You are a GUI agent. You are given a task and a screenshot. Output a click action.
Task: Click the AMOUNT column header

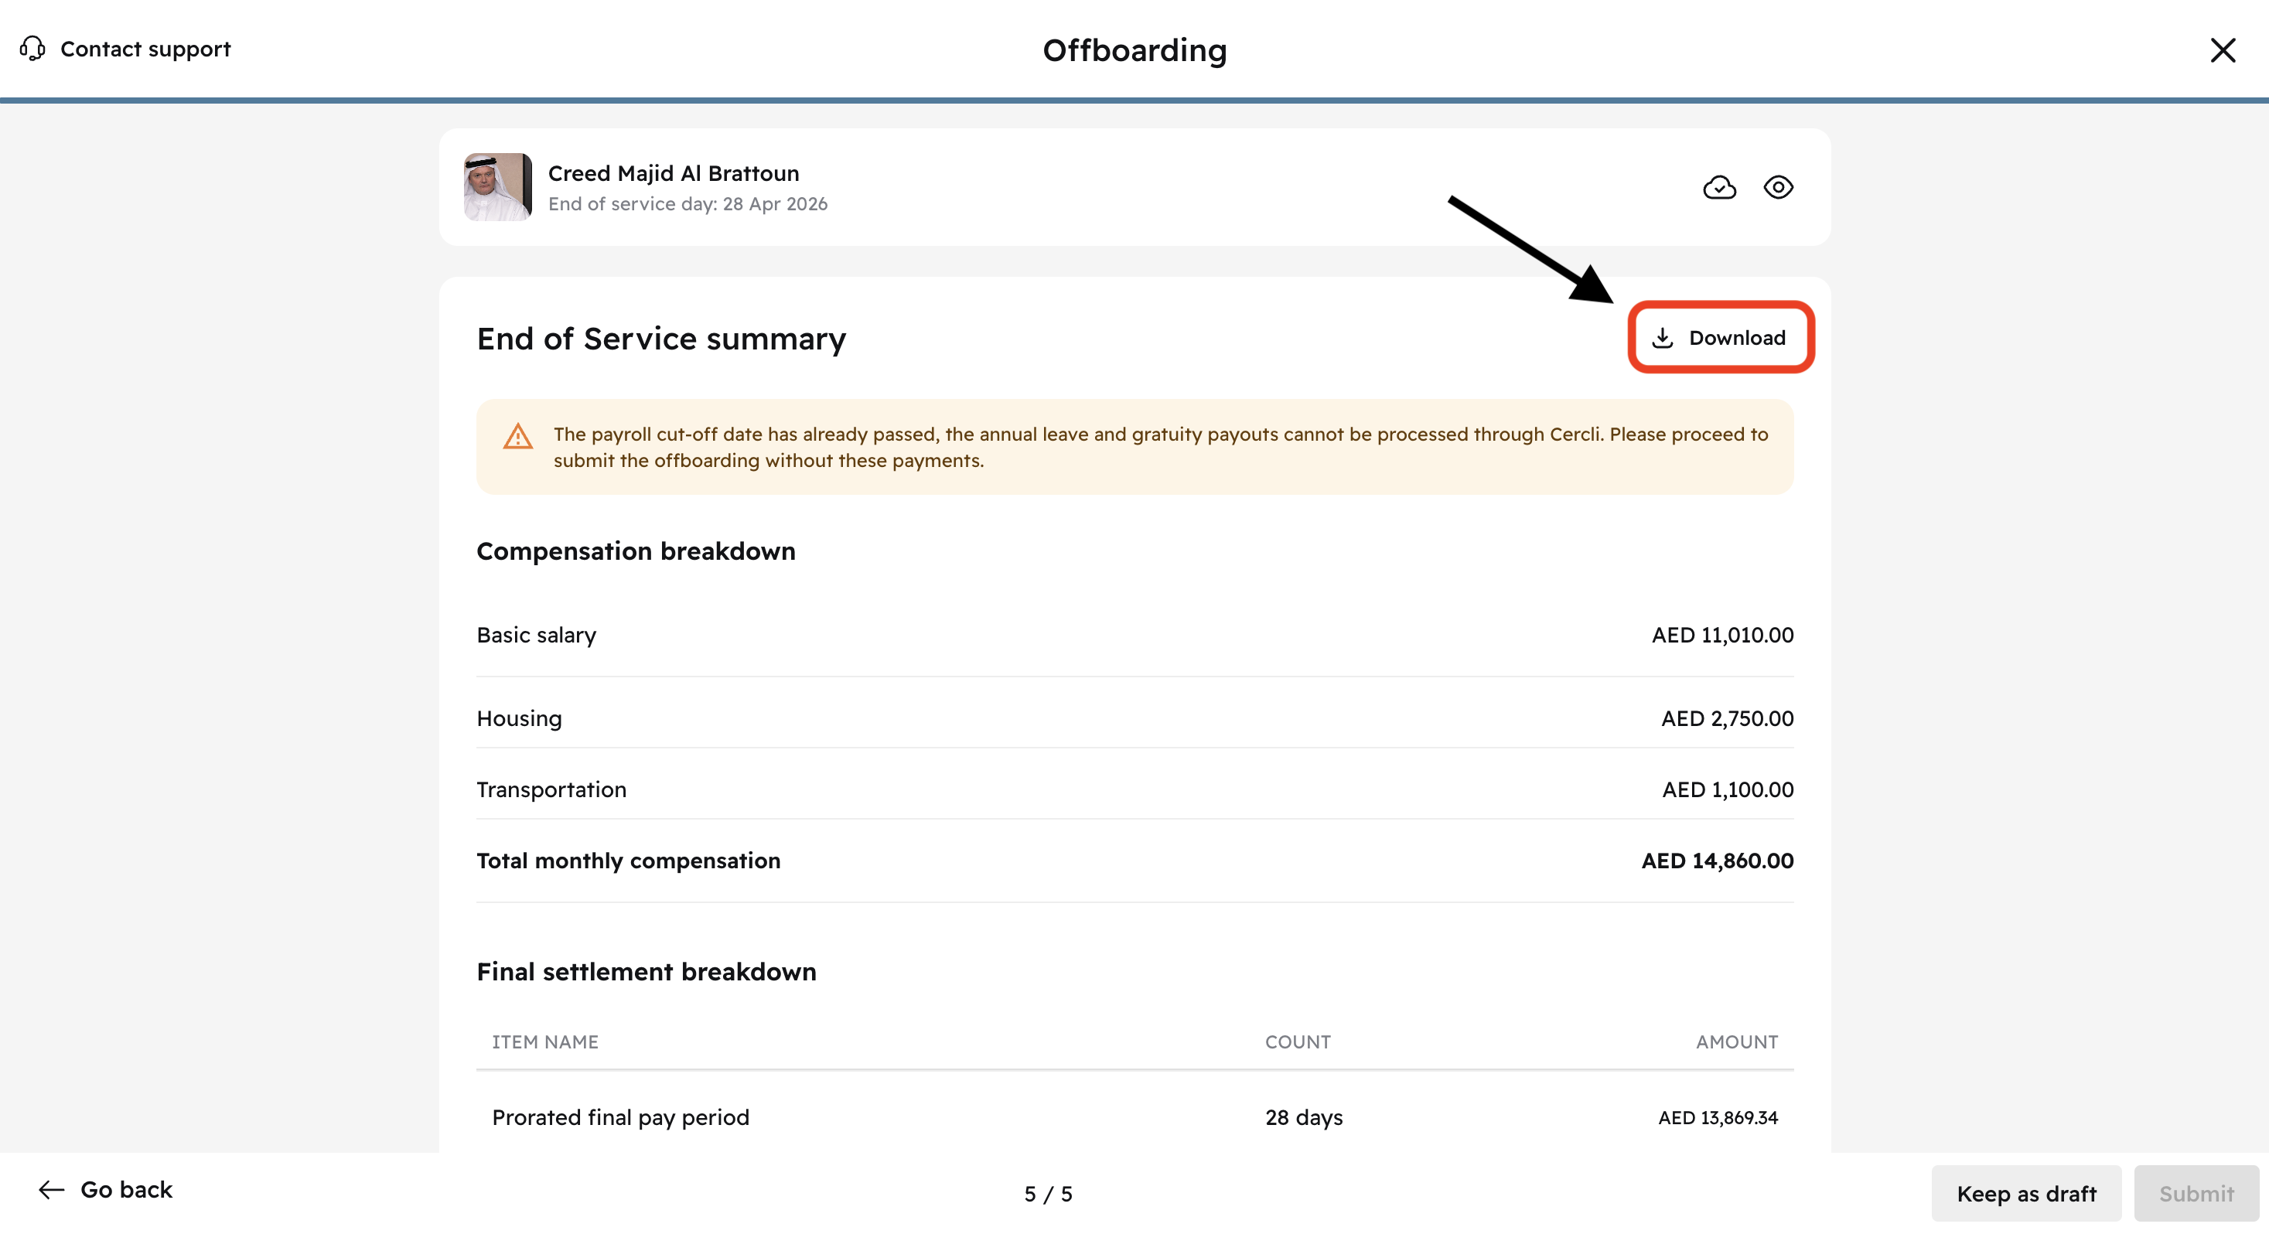(x=1736, y=1042)
